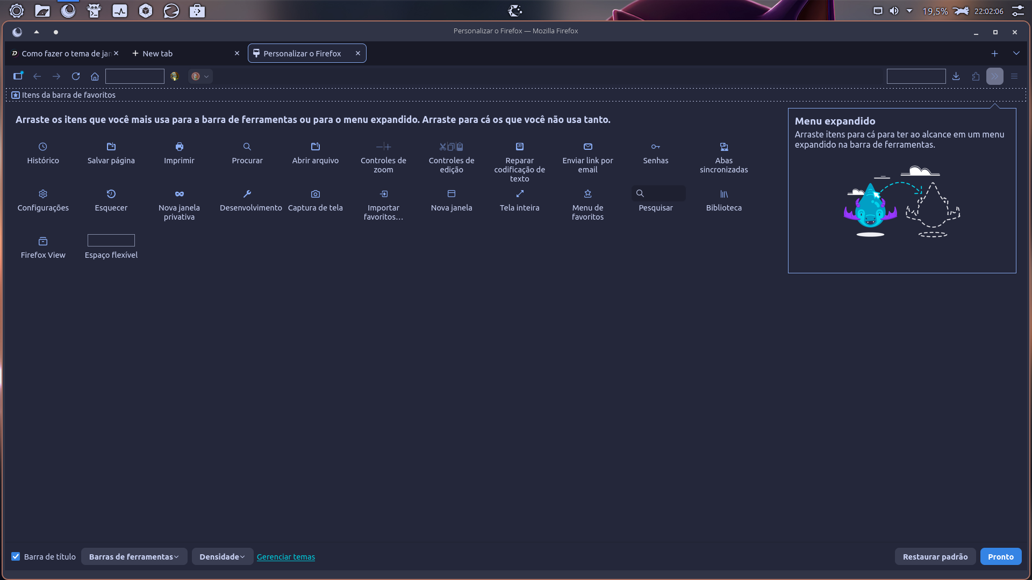Screen dimensions: 1032x580
Task: Click the Biblioteca icon
Action: (x=724, y=194)
